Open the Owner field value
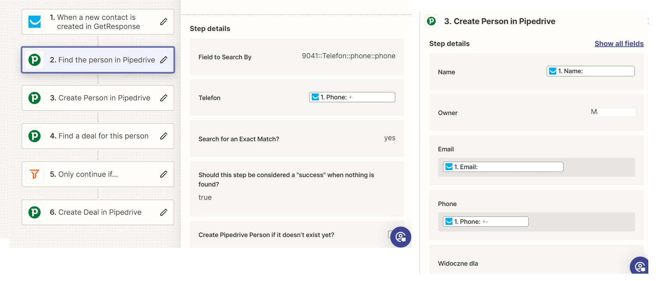This screenshot has height=281, width=656. 612,112
